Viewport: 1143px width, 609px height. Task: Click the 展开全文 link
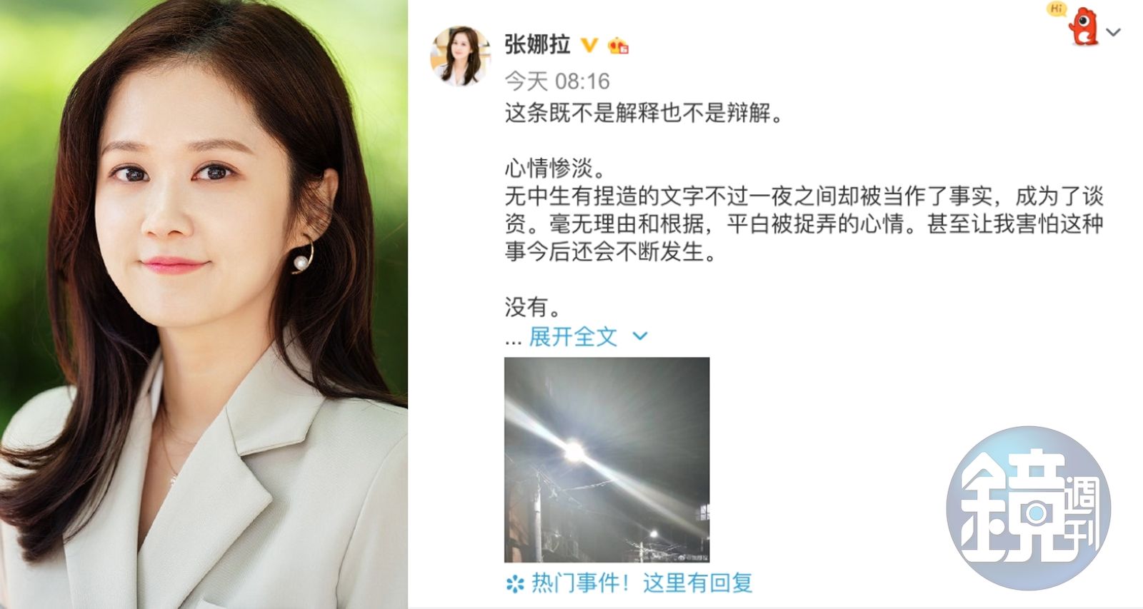click(573, 336)
